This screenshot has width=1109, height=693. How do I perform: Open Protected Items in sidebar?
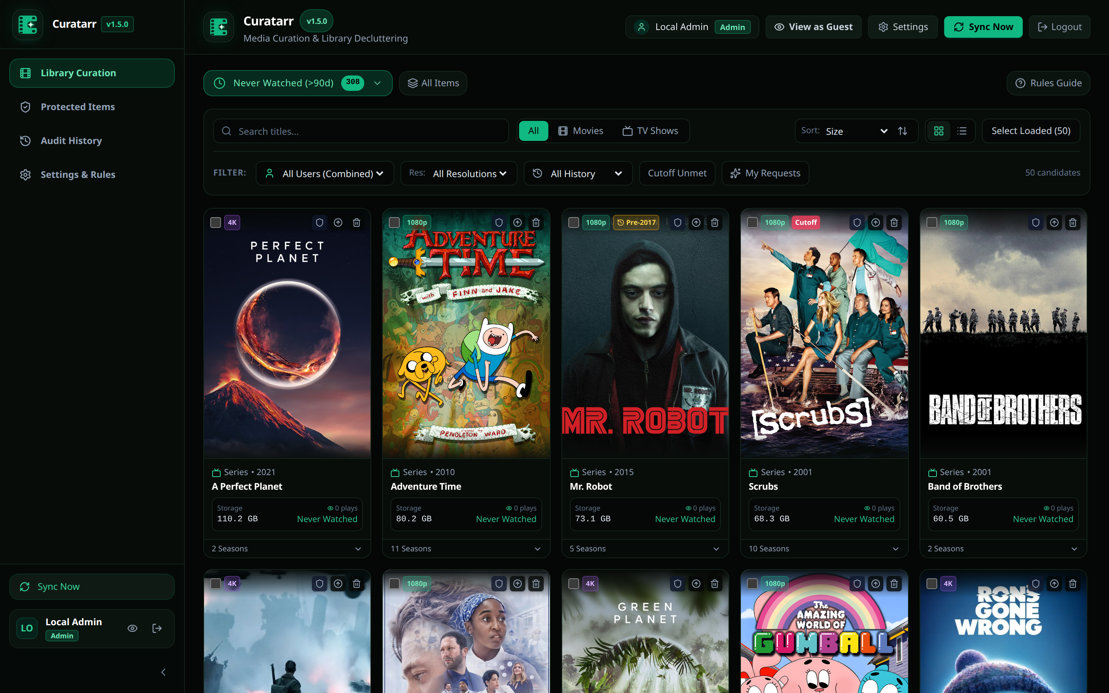coord(92,107)
